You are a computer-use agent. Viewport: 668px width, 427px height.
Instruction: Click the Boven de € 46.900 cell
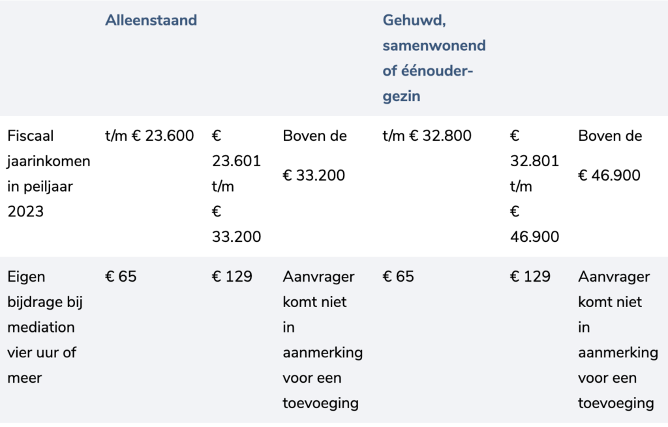(x=610, y=155)
